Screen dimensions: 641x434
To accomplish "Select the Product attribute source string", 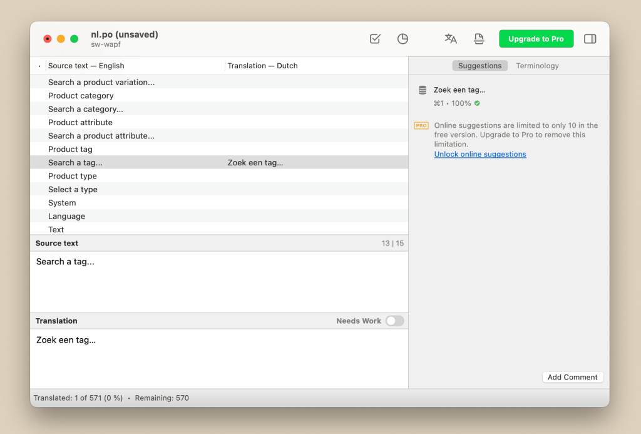I will pyautogui.click(x=79, y=122).
